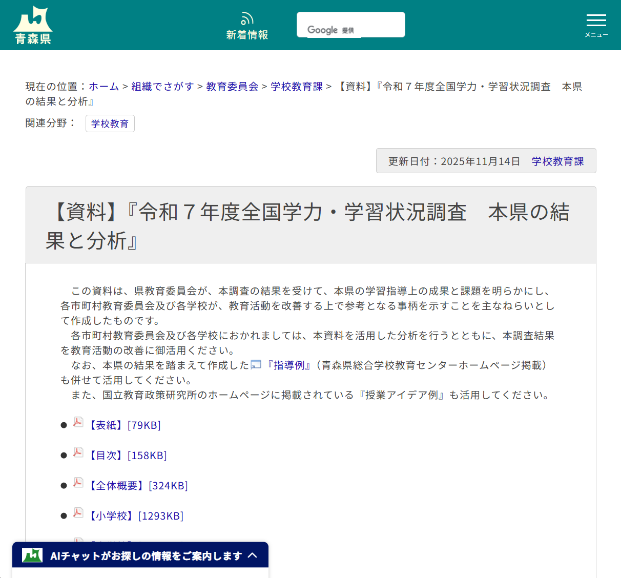
Task: Collapse the AI chat banner with the chevron
Action: [x=253, y=555]
